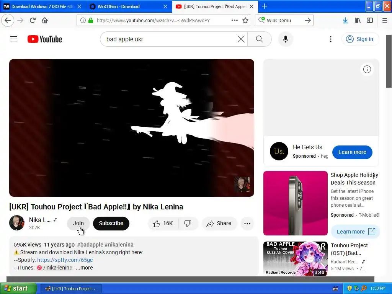Click the ad info icon
Image resolution: width=392 pixels, height=294 pixels.
[x=367, y=69]
